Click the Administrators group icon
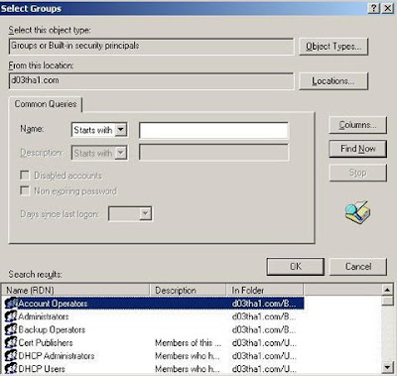397x376 pixels. point(11,316)
